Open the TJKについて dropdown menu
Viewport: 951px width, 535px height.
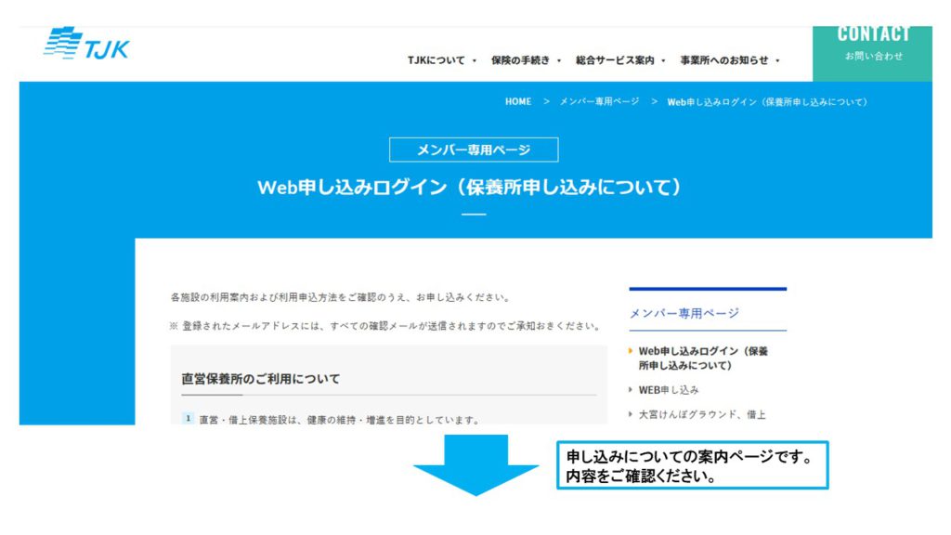(x=441, y=60)
